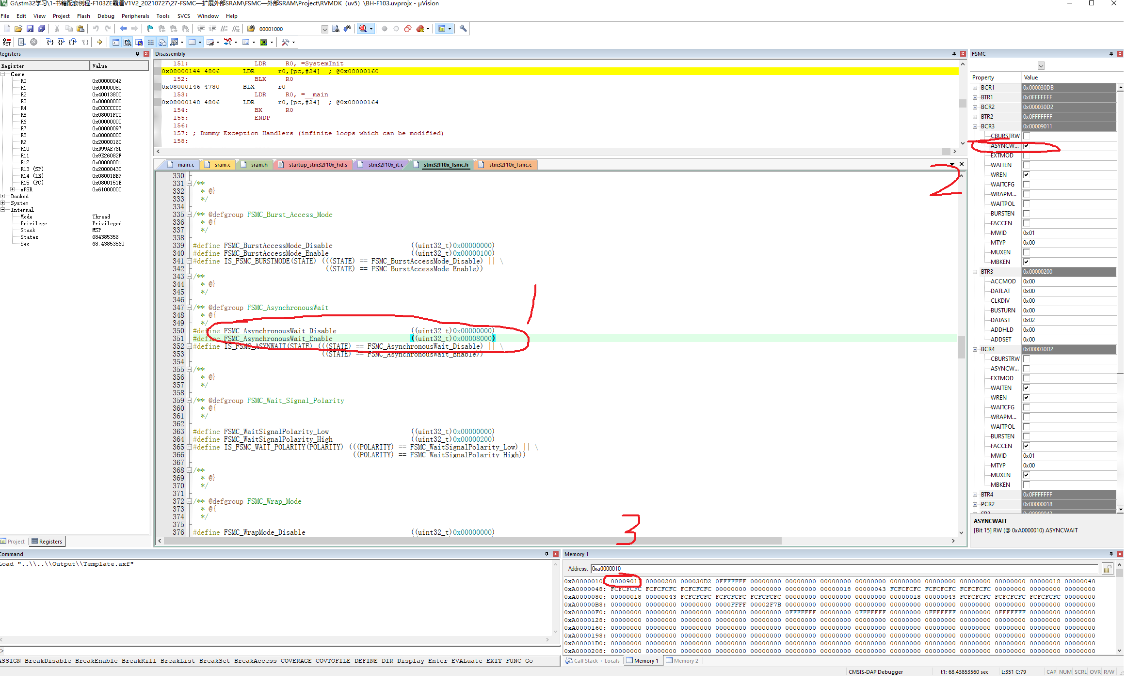Screen dimensions: 1126x684
Task: Toggle BCR4 FACCEN checkbox
Action: 1026,446
